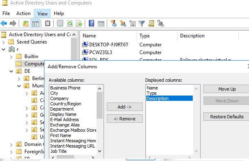The image size is (249, 161).
Task: Create a new organizational unit icon
Action: tap(132, 24)
